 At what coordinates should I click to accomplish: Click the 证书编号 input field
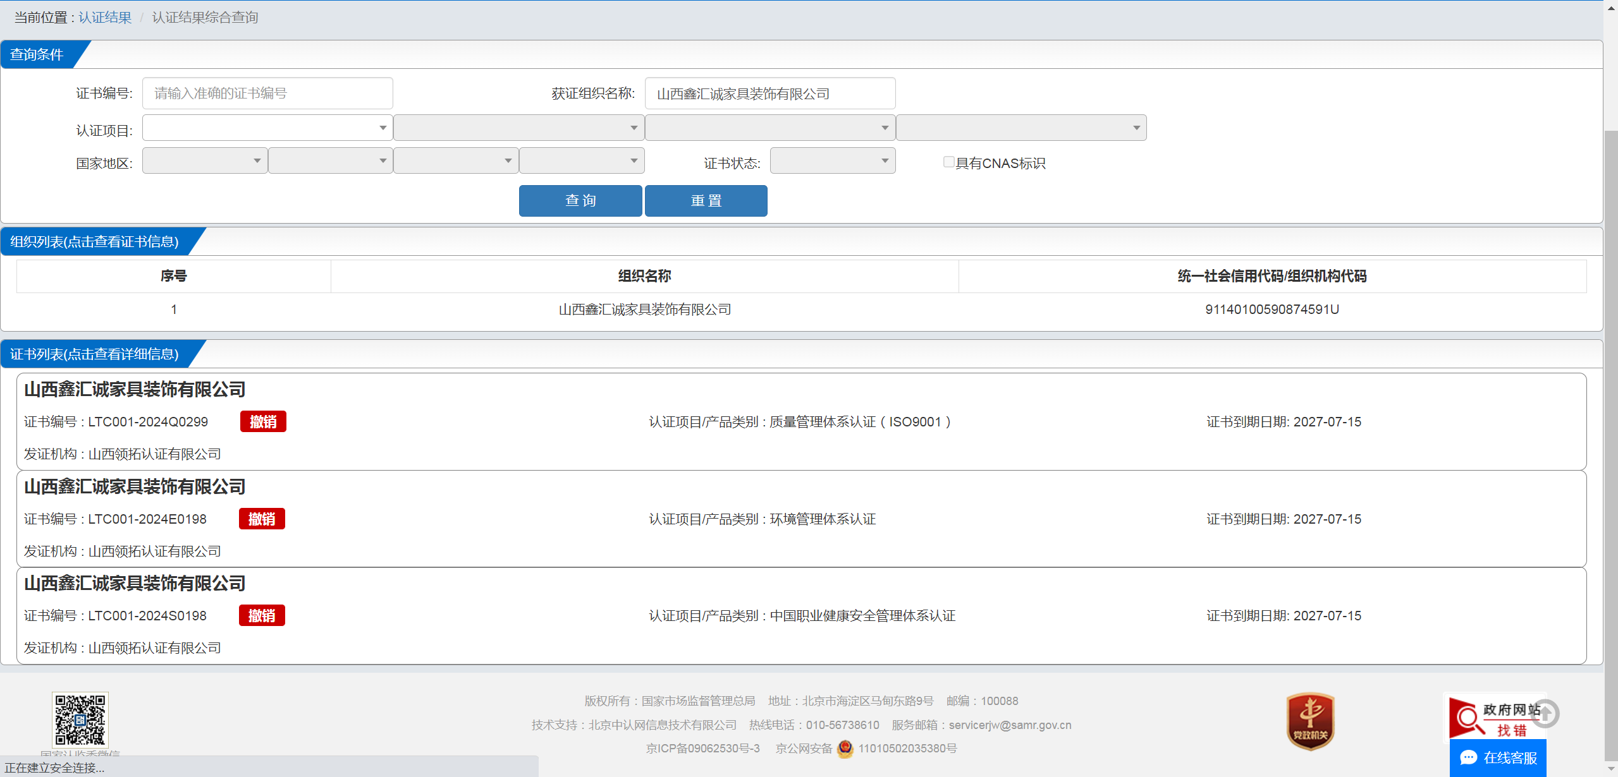267,93
